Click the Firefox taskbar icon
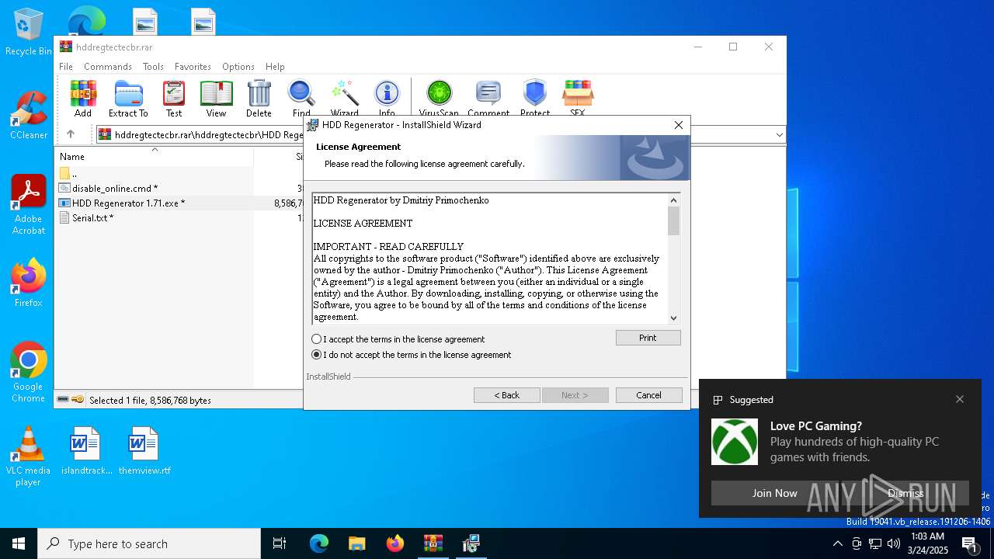The image size is (994, 559). pyautogui.click(x=395, y=543)
